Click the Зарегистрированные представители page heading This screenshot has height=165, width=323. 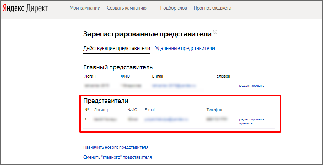[x=147, y=34]
